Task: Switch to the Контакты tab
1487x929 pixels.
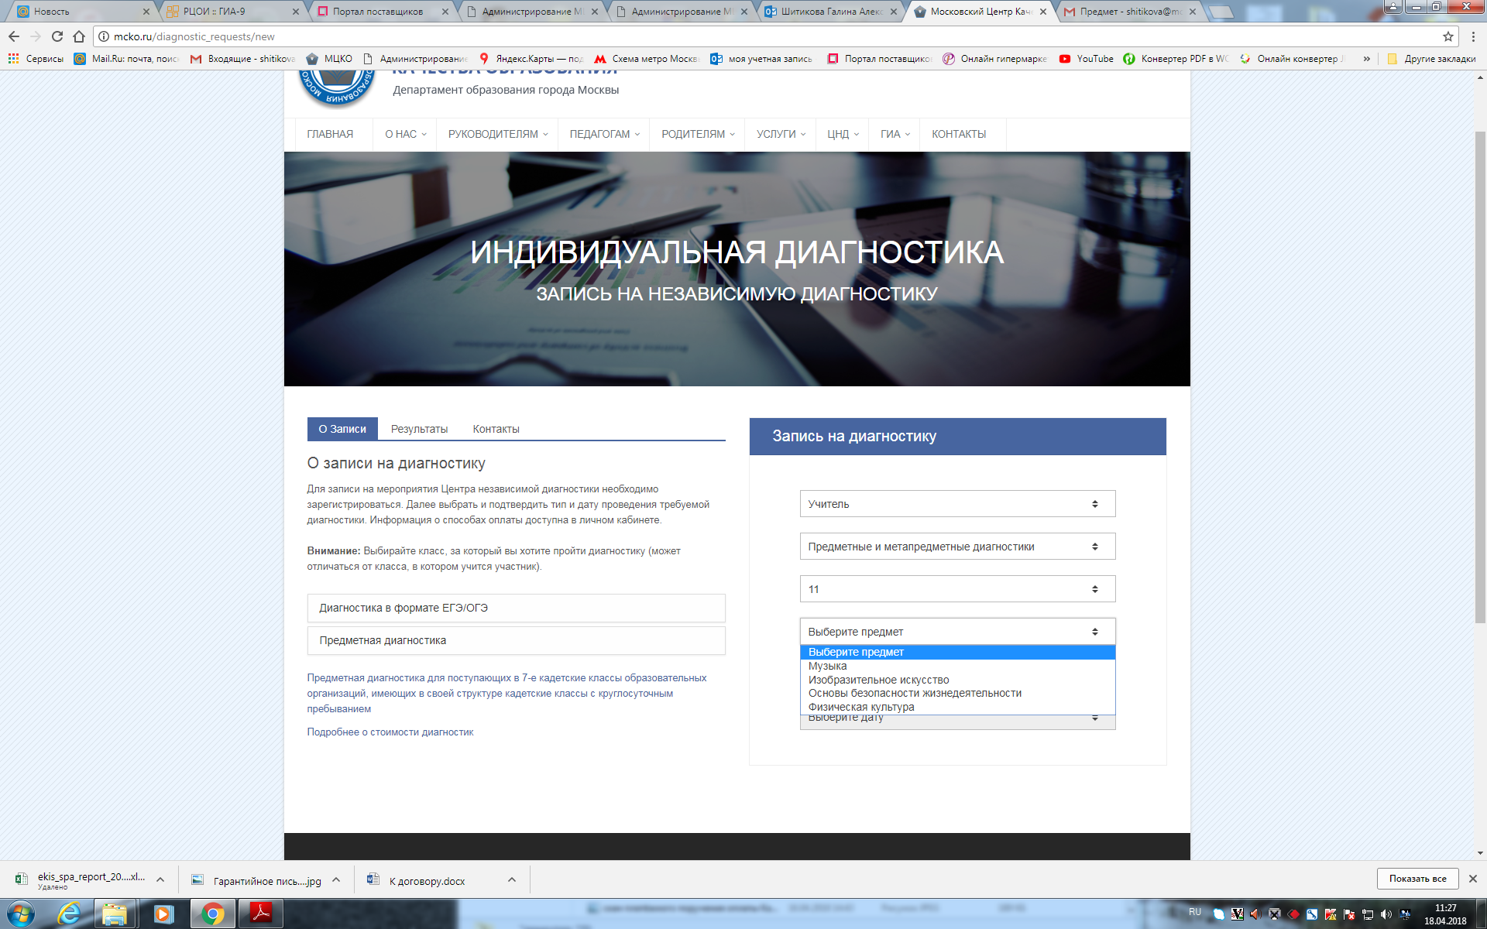Action: point(496,429)
